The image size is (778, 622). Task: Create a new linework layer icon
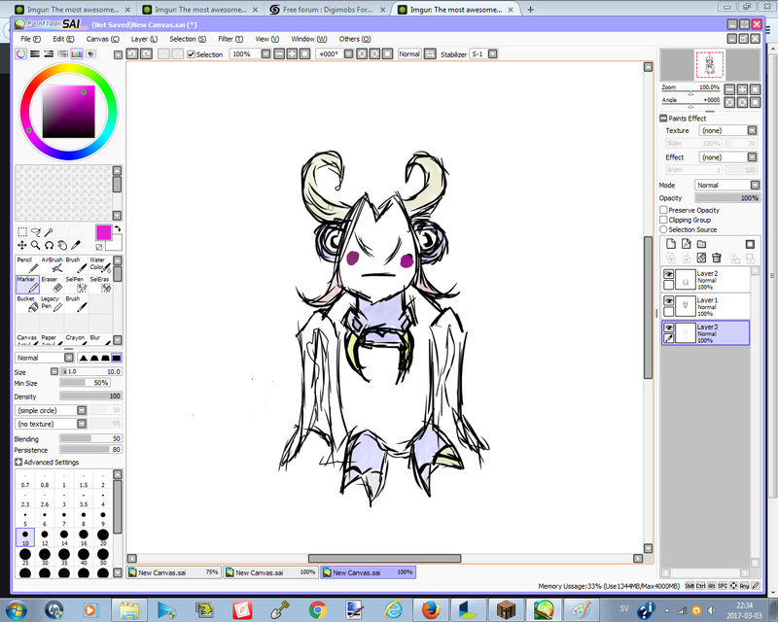pyautogui.click(x=687, y=244)
